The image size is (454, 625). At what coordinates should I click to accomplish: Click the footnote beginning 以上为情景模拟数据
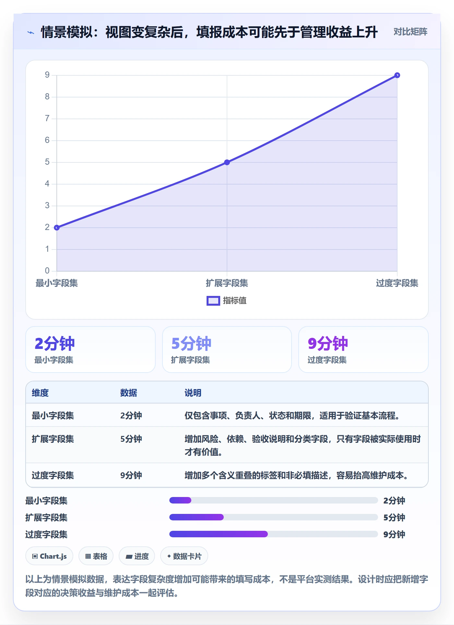(x=227, y=586)
